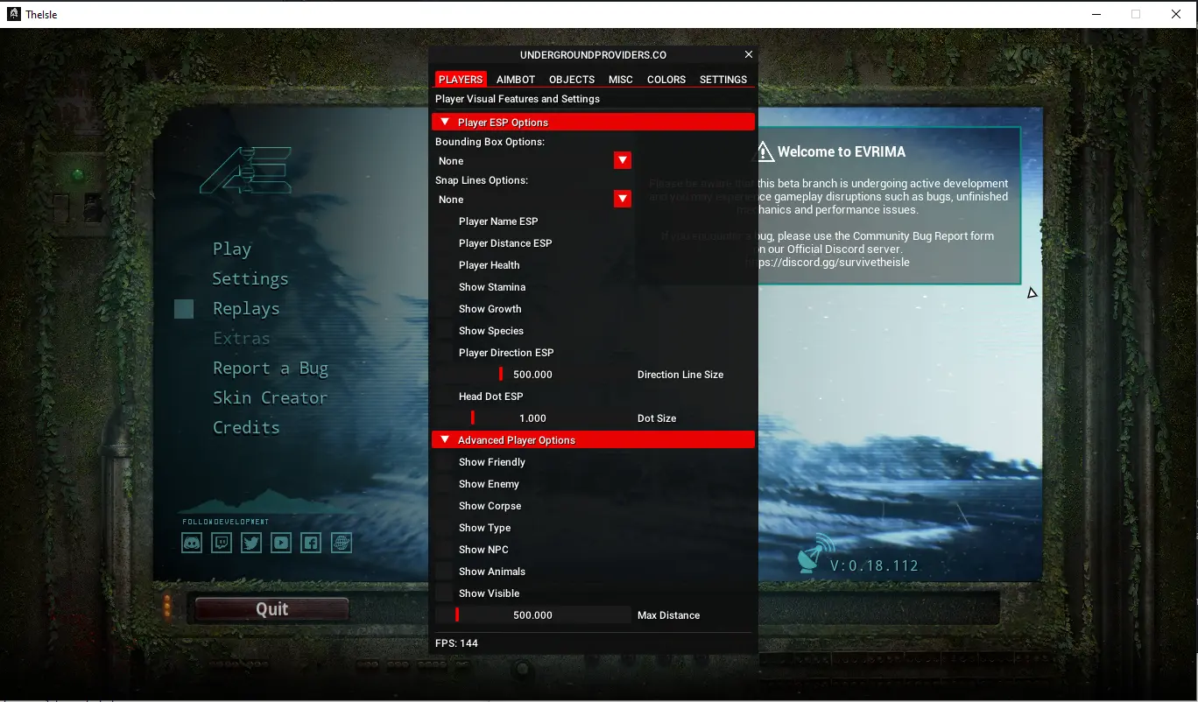Open Skin Creator from the menu

[x=270, y=398]
